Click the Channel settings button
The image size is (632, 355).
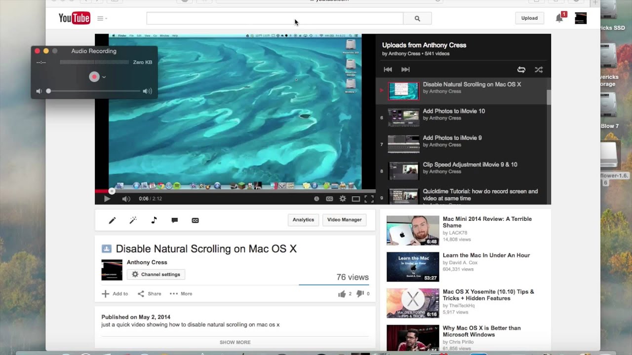pos(156,275)
